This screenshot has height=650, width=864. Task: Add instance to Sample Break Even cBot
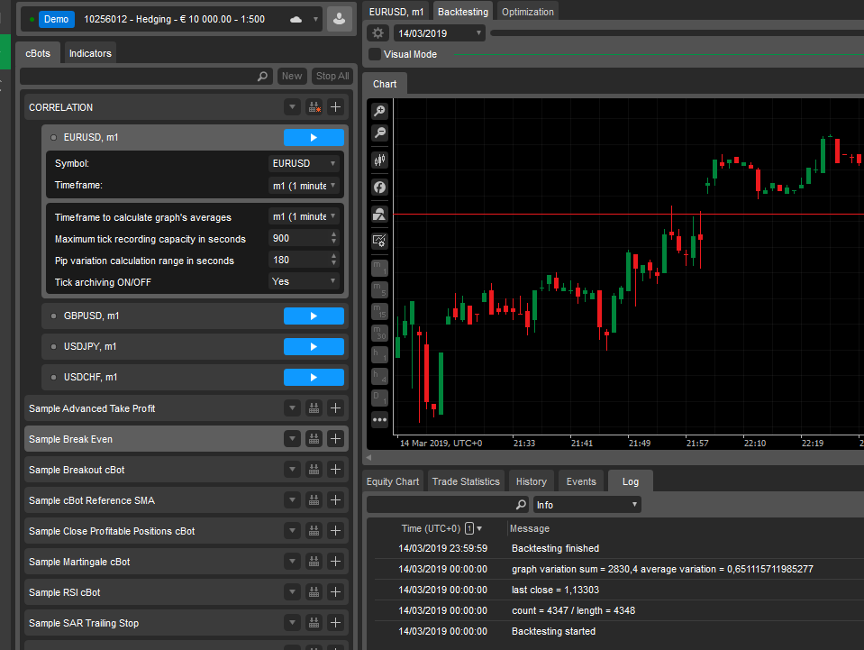pyautogui.click(x=335, y=439)
